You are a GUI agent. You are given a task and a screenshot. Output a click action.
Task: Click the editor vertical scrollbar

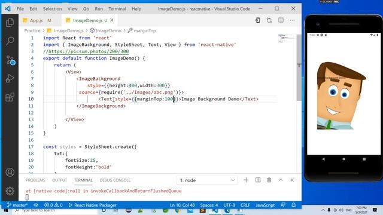(x=299, y=67)
